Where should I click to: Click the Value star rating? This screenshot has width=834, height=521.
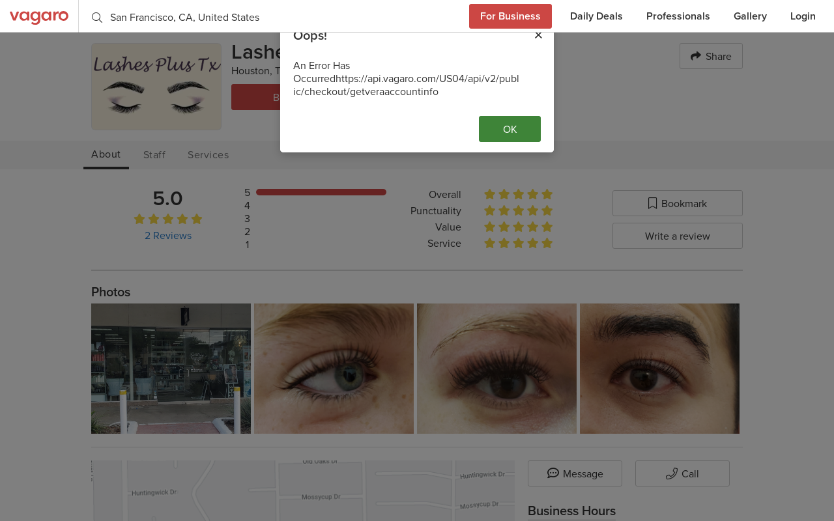click(x=518, y=227)
